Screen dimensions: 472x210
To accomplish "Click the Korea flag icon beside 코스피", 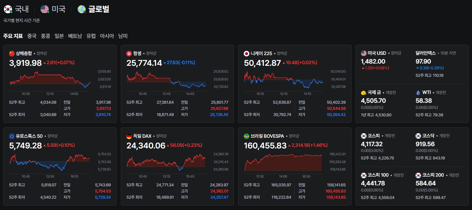I will point(364,136).
